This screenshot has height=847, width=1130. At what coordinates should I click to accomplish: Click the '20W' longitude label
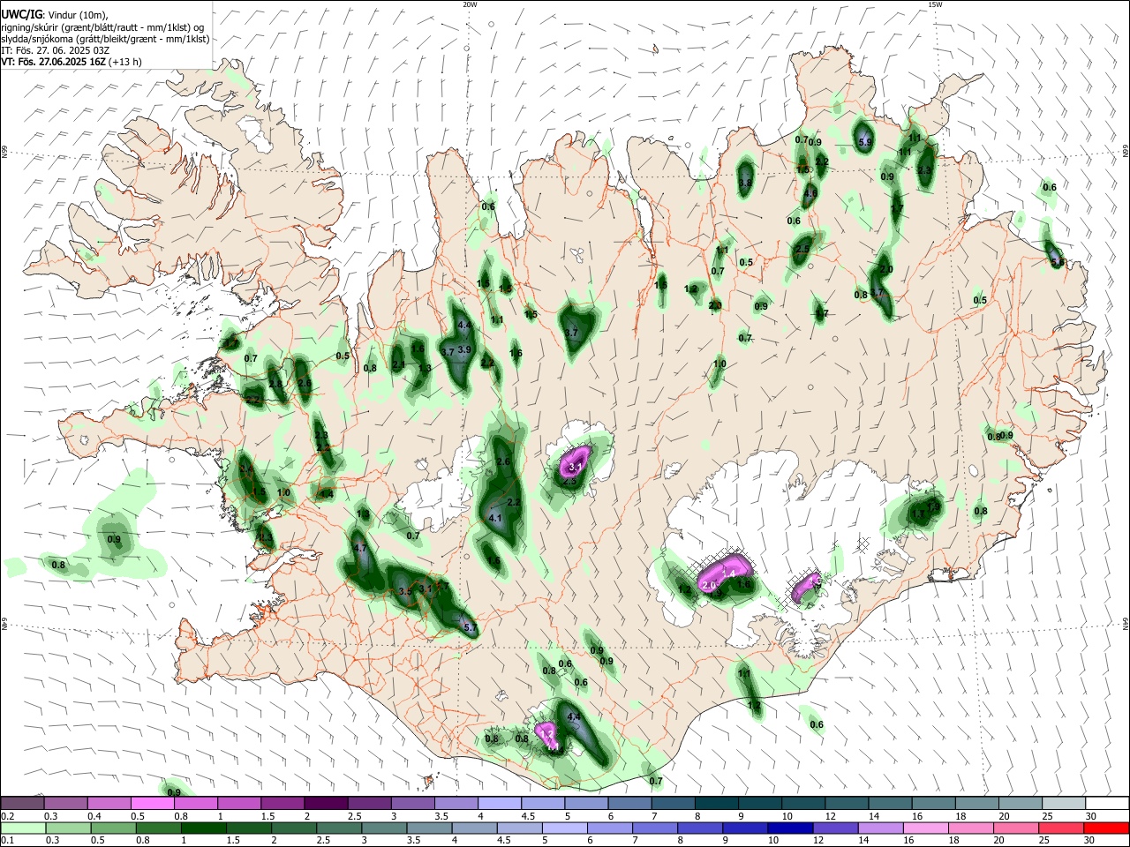[x=470, y=4]
